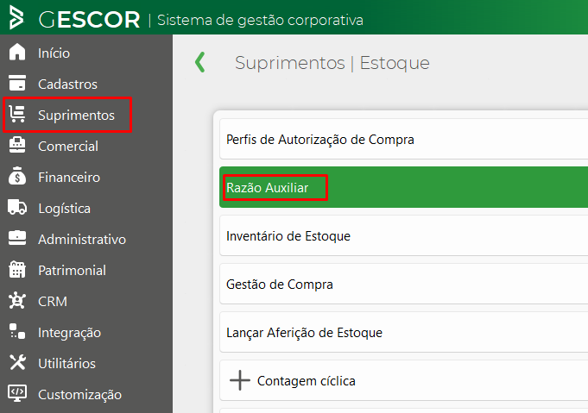588x413 pixels.
Task: Click the Cadastros card icon in sidebar
Action: coord(17,84)
